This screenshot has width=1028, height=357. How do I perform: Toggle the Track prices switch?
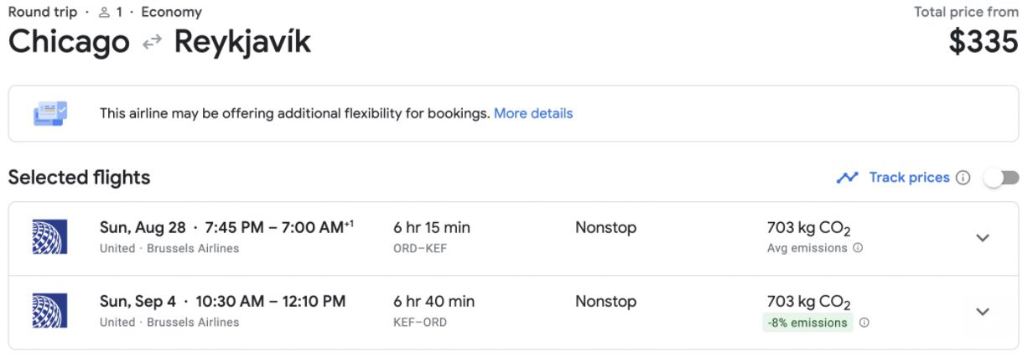(1002, 178)
